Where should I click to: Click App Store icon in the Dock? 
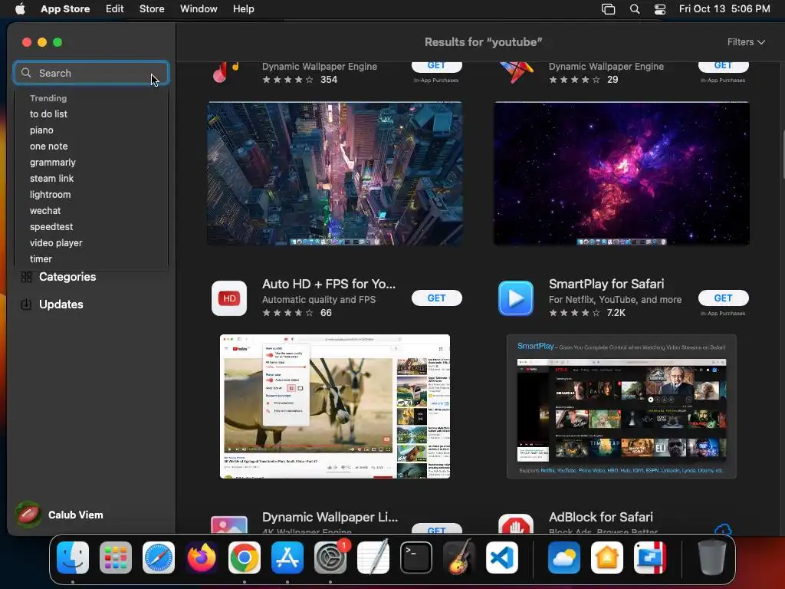[x=287, y=558]
